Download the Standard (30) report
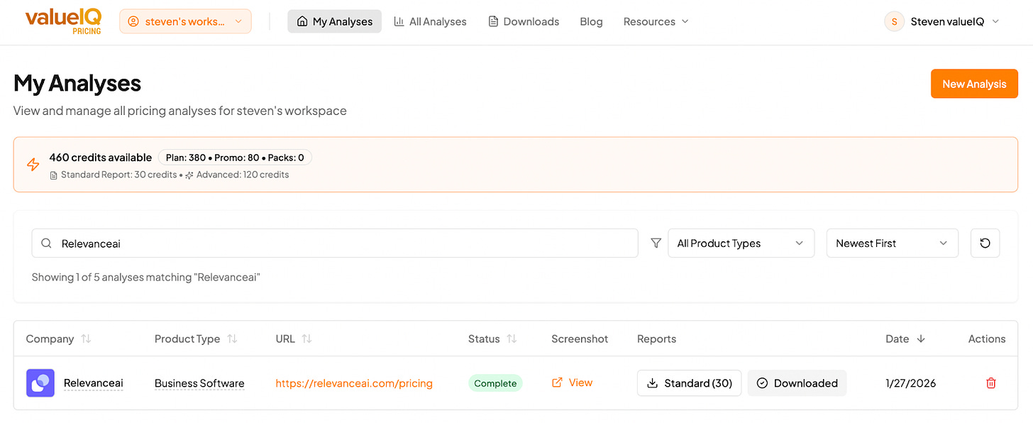Viewport: 1033px width, 423px height. tap(689, 383)
